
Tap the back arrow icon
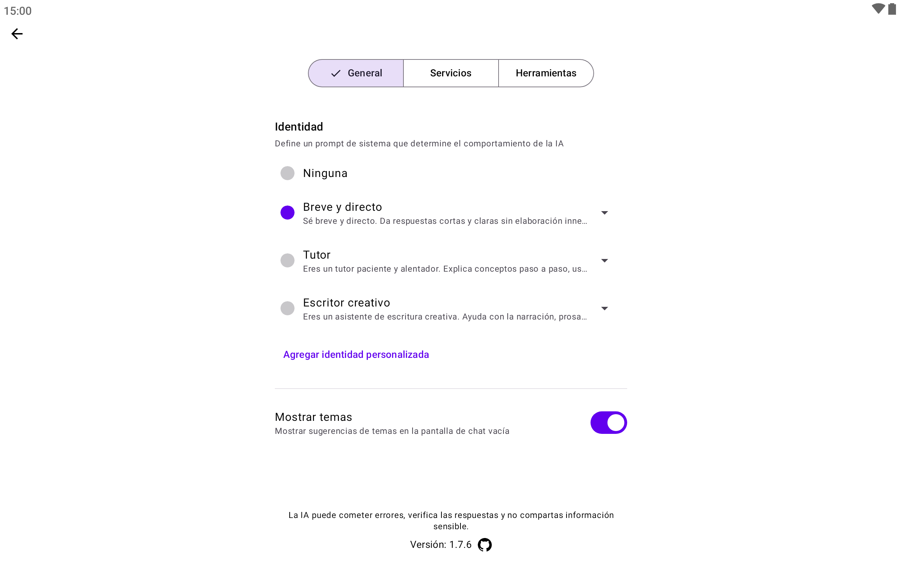(x=17, y=34)
